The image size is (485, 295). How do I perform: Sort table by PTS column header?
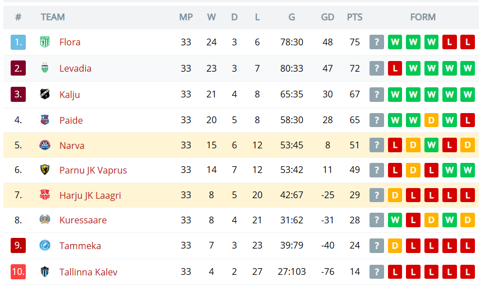354,17
